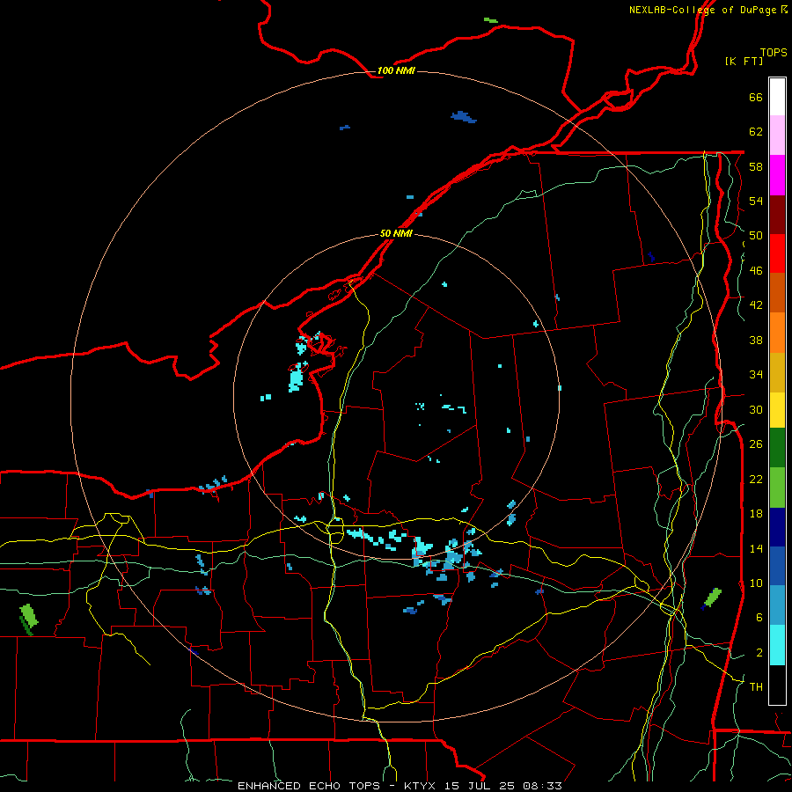Click the green echo top near right edge
This screenshot has width=792, height=792.
(712, 598)
